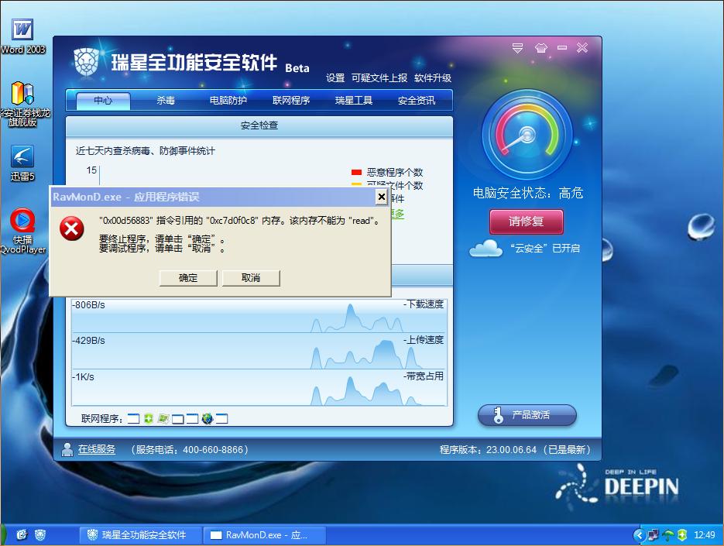Click red 恶意程序个数 legend swatch
The image size is (724, 546).
point(356,172)
